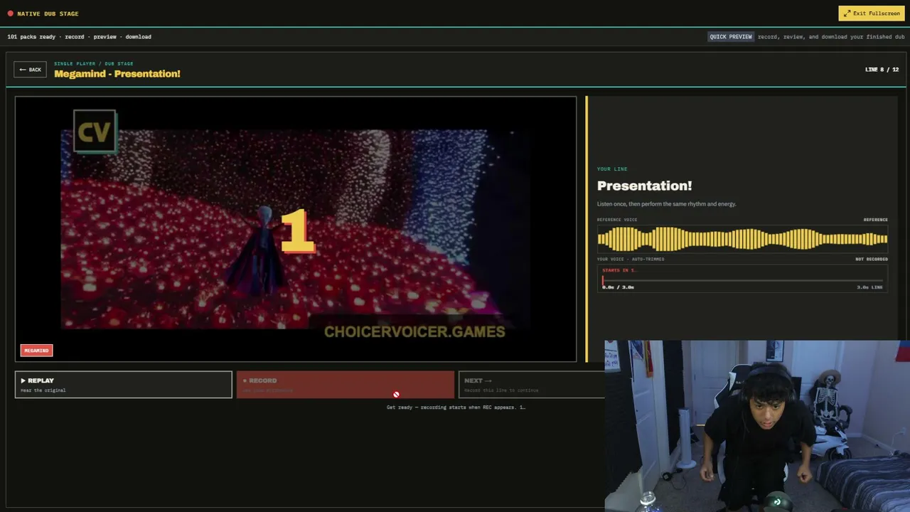The height and width of the screenshot is (512, 910).
Task: Click the Megamind video preview
Action: (x=296, y=229)
